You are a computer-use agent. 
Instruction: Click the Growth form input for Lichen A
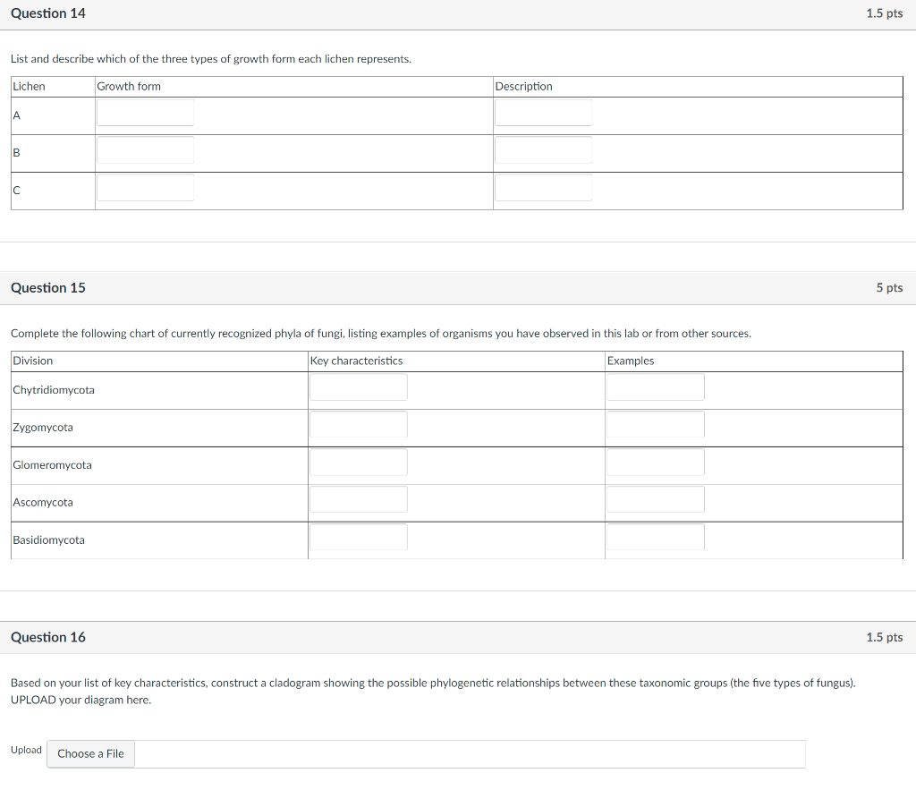[146, 113]
